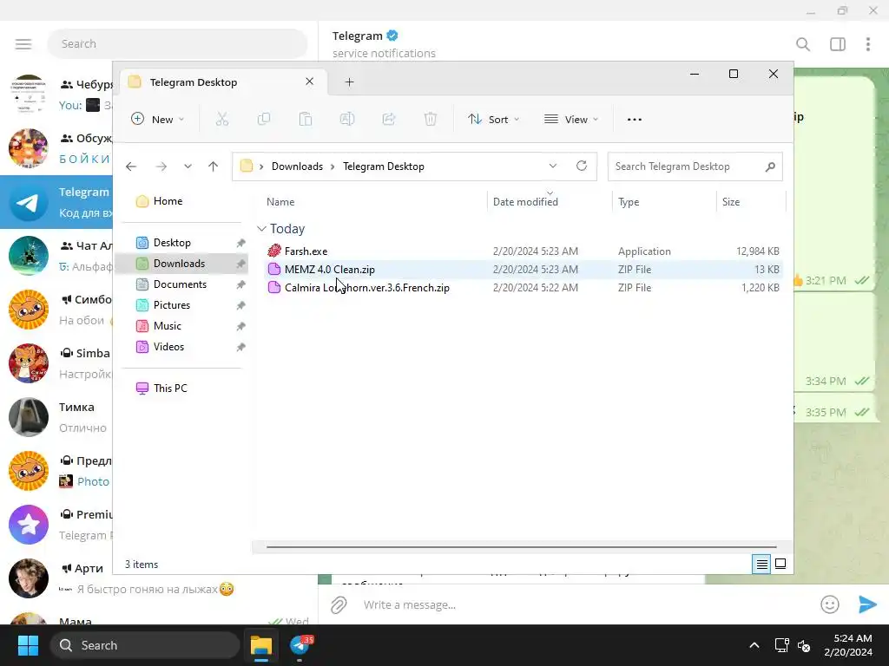Open the Windows Start menu
This screenshot has width=889, height=666.
[28, 645]
